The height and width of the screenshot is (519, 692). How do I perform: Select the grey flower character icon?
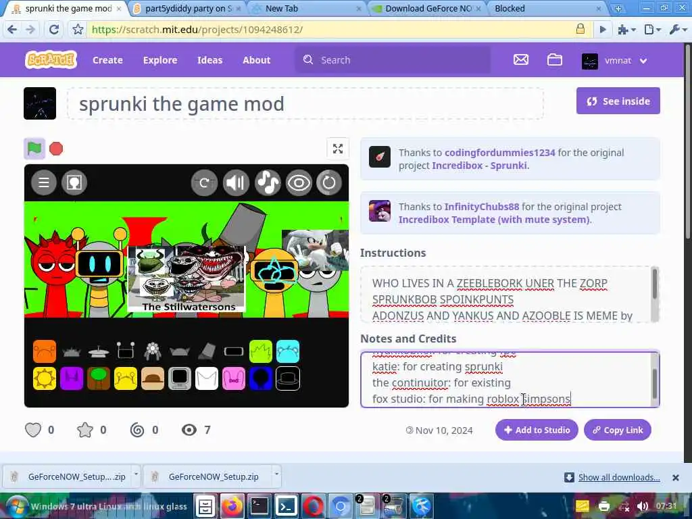[x=153, y=351]
